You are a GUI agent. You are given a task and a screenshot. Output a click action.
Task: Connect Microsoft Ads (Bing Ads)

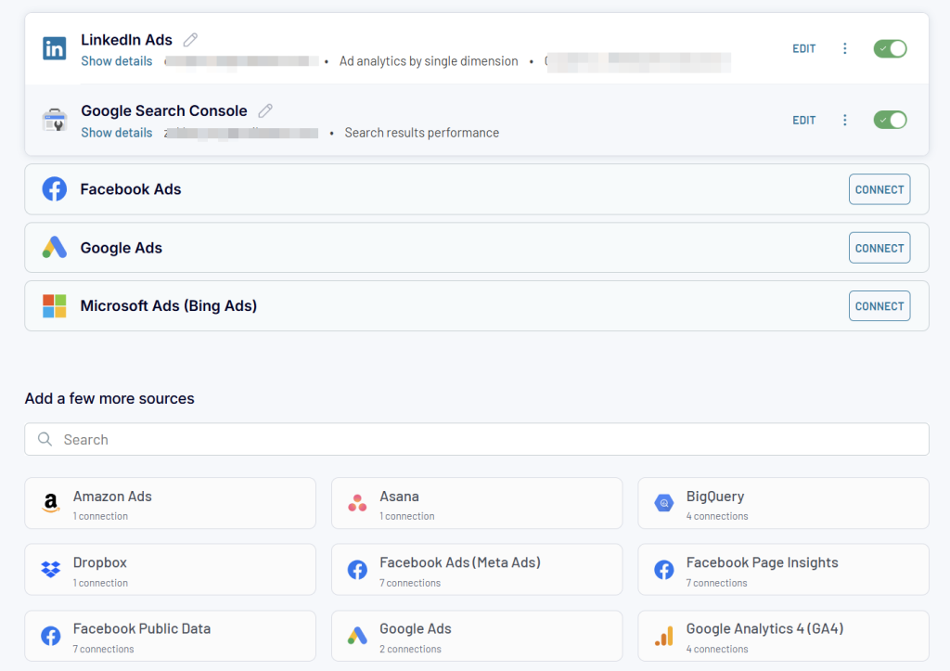point(879,306)
